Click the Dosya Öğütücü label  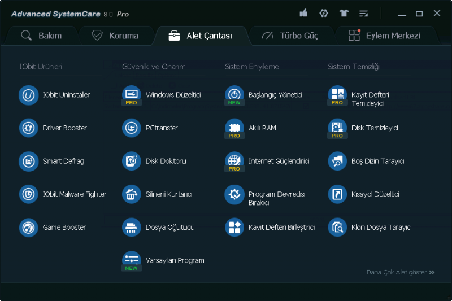(170, 227)
